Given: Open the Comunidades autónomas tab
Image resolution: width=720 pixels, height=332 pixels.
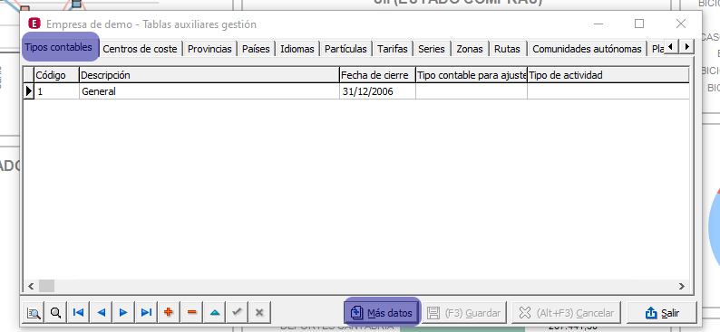Looking at the screenshot, I should (x=587, y=49).
